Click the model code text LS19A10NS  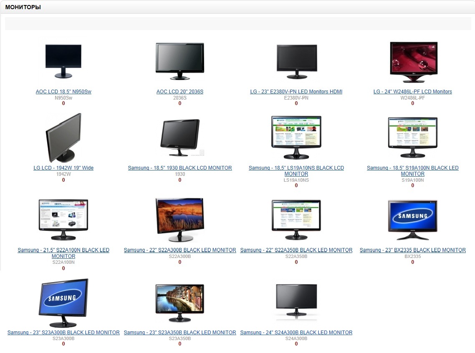pyautogui.click(x=296, y=180)
